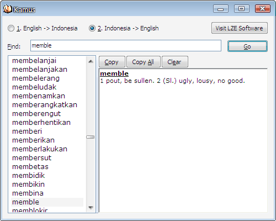Click the underlined 'memble' heading in definition
This screenshot has width=276, height=221.
pos(114,73)
